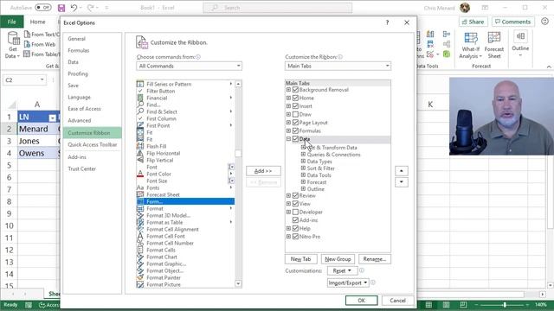Select Page Layout view icon in the status bar

tap(447, 305)
